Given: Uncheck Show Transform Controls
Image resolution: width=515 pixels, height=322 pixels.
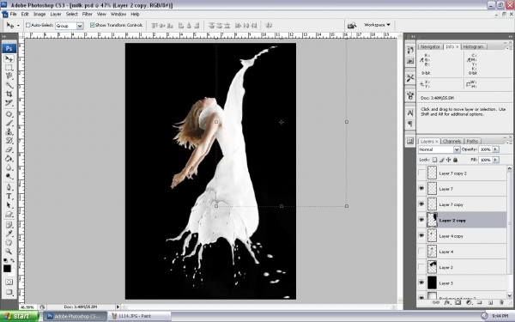Looking at the screenshot, I should coord(93,25).
